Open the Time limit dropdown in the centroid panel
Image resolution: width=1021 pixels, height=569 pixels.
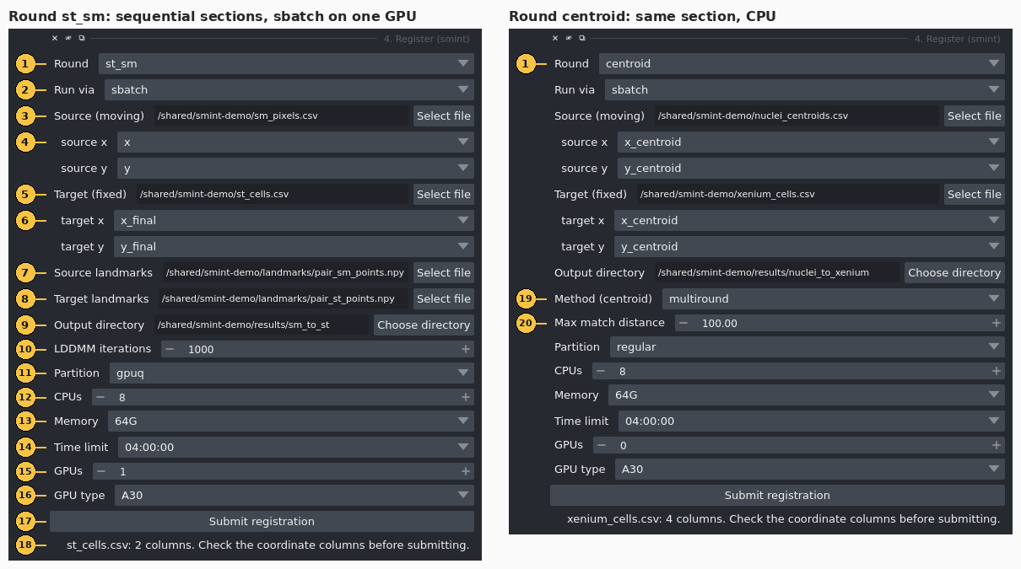tap(812, 421)
